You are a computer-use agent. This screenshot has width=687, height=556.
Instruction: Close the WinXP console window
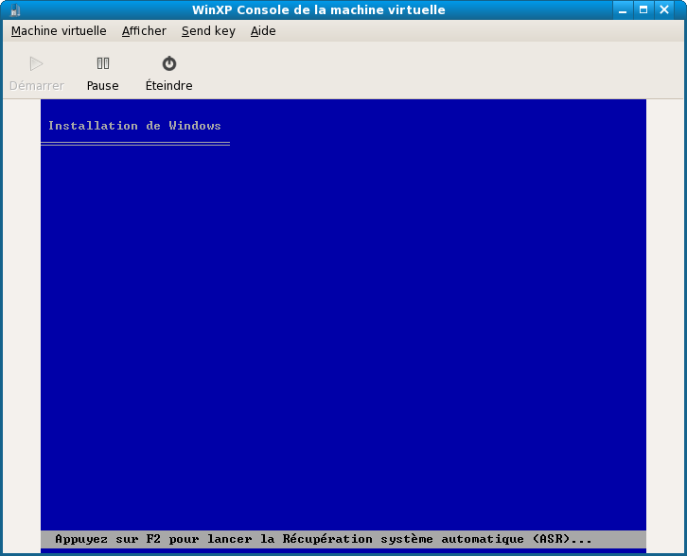coord(664,10)
